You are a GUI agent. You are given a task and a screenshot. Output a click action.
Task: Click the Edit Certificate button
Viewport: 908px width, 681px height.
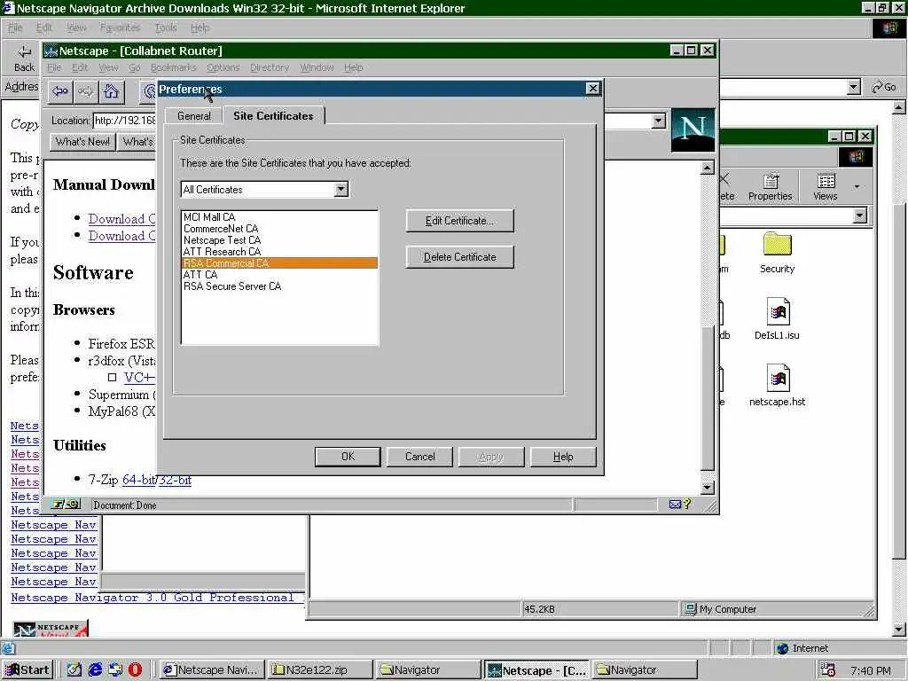(x=460, y=221)
